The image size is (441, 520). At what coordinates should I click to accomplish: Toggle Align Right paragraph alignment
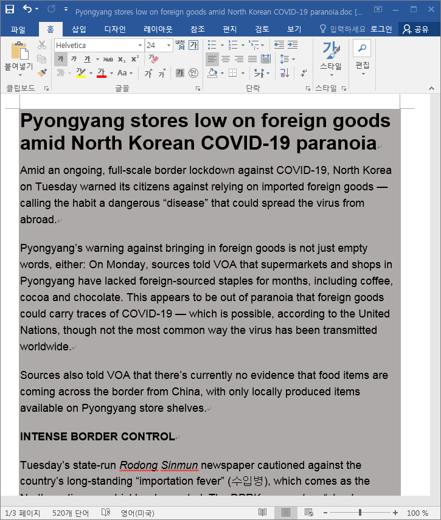239,59
